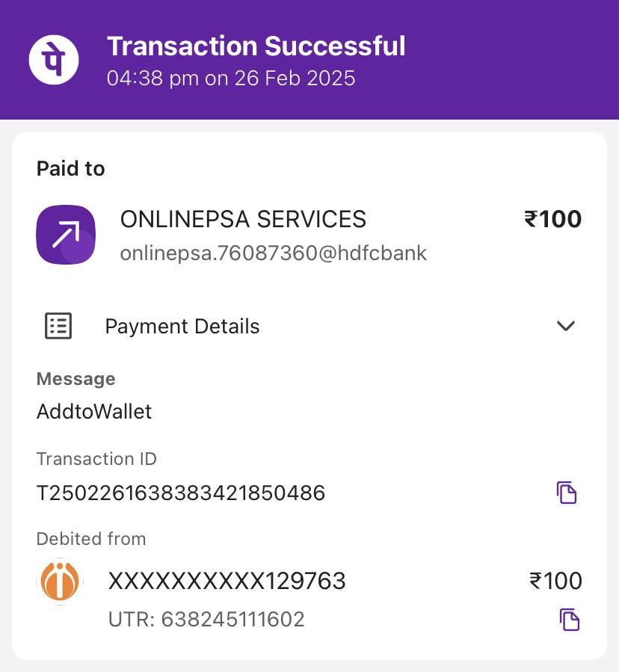Click the 04:38 pm transaction timestamp

point(231,78)
